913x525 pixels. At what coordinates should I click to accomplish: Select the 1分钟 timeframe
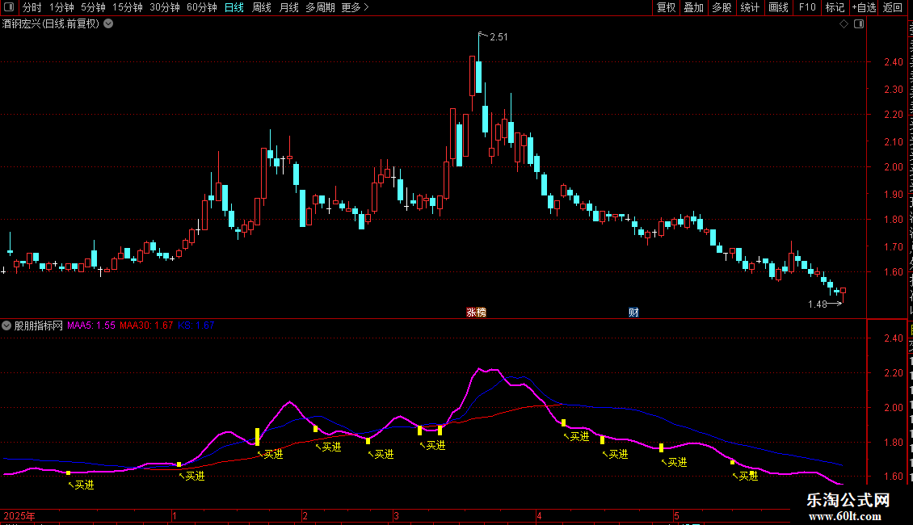pyautogui.click(x=61, y=7)
